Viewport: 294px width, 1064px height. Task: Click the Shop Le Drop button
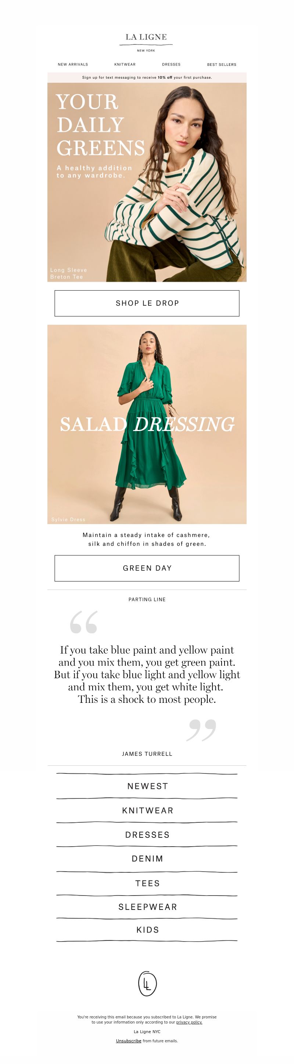point(147,303)
